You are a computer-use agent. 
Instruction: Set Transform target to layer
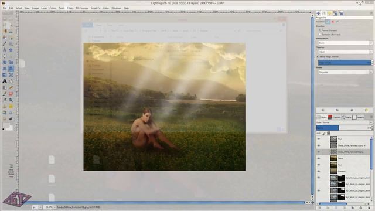[x=328, y=22]
